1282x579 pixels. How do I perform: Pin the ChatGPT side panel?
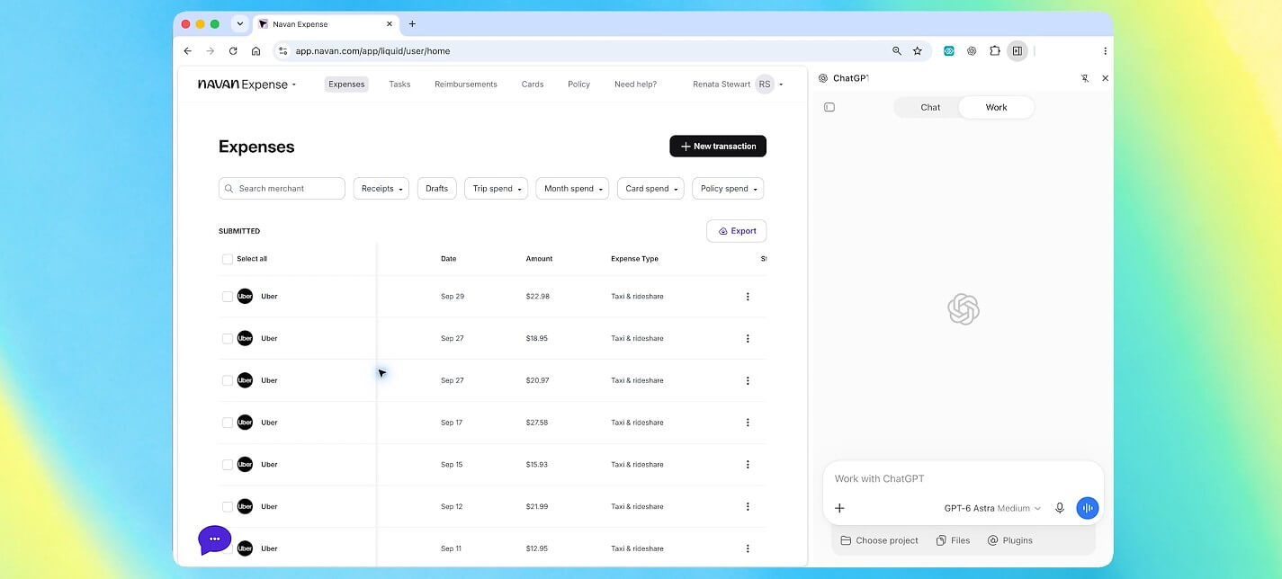point(1085,78)
